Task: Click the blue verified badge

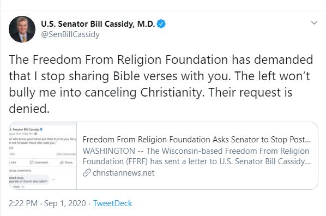Action: point(161,23)
